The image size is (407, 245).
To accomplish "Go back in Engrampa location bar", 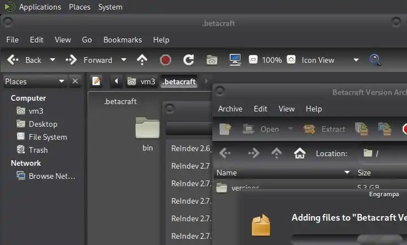I will (x=225, y=153).
